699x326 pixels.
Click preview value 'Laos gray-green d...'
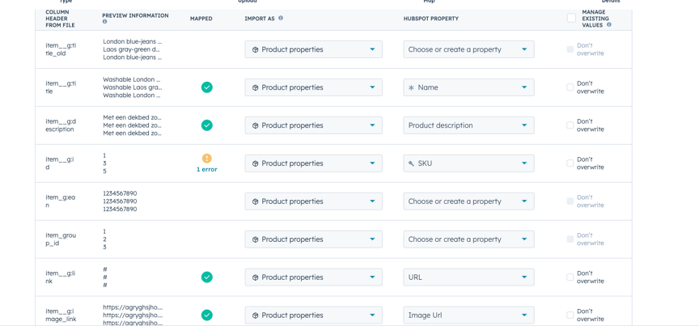132,49
